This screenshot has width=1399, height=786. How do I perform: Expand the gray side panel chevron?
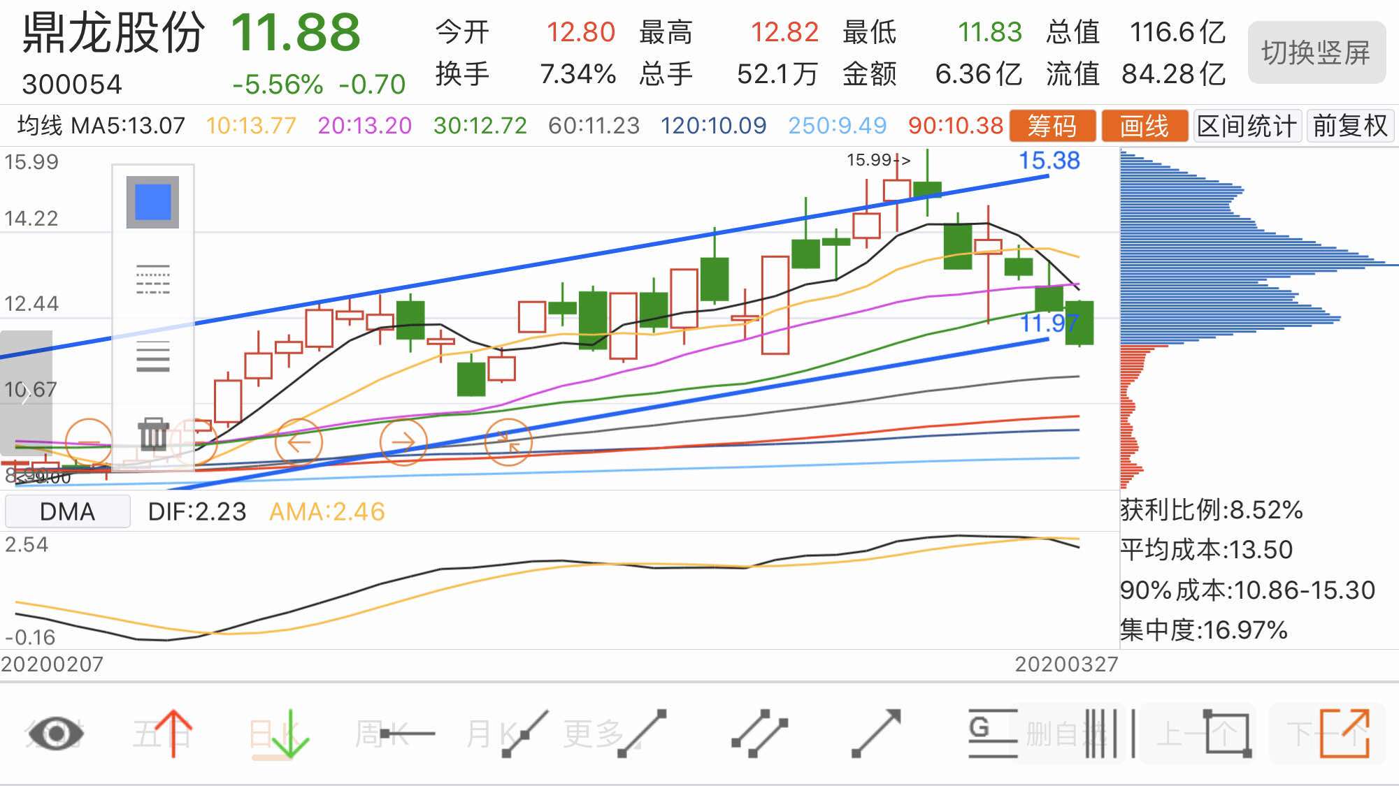coord(26,393)
